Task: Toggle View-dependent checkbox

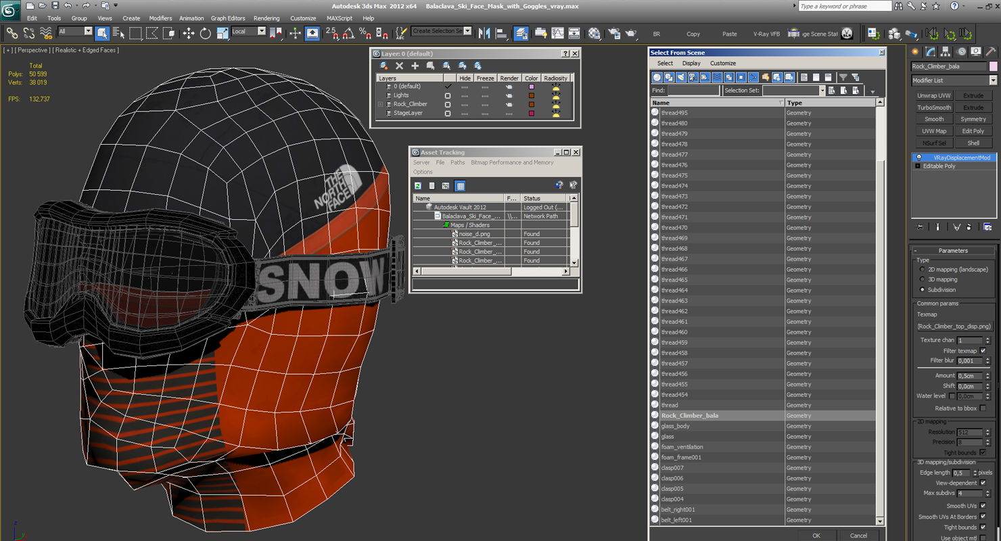Action: pyautogui.click(x=983, y=483)
